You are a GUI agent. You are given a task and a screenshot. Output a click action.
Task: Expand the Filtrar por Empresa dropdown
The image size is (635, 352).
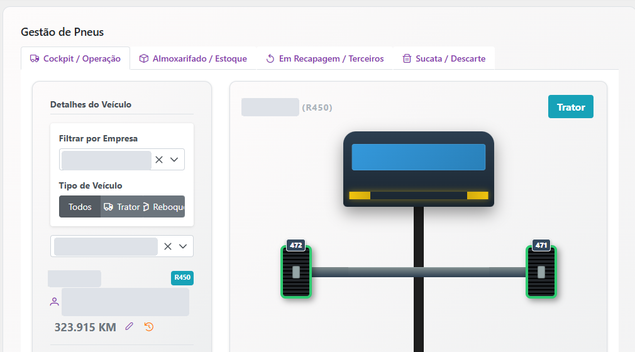click(174, 160)
